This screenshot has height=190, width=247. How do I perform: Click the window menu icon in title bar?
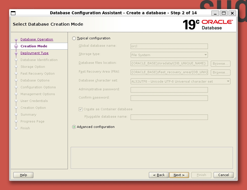click(x=13, y=13)
